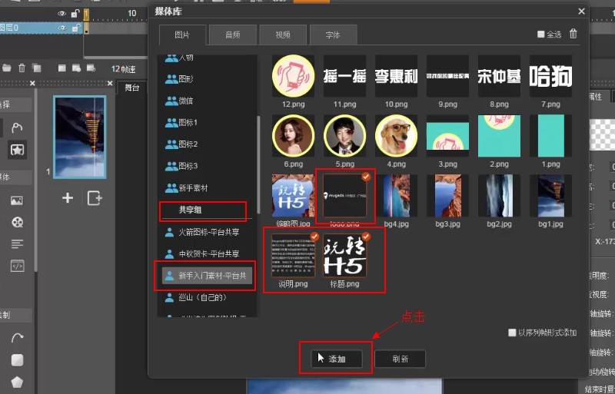
Task: Select the text lines tool
Action: coord(17,244)
